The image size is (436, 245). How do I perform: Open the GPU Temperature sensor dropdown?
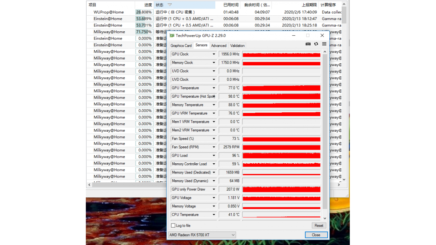pos(214,88)
